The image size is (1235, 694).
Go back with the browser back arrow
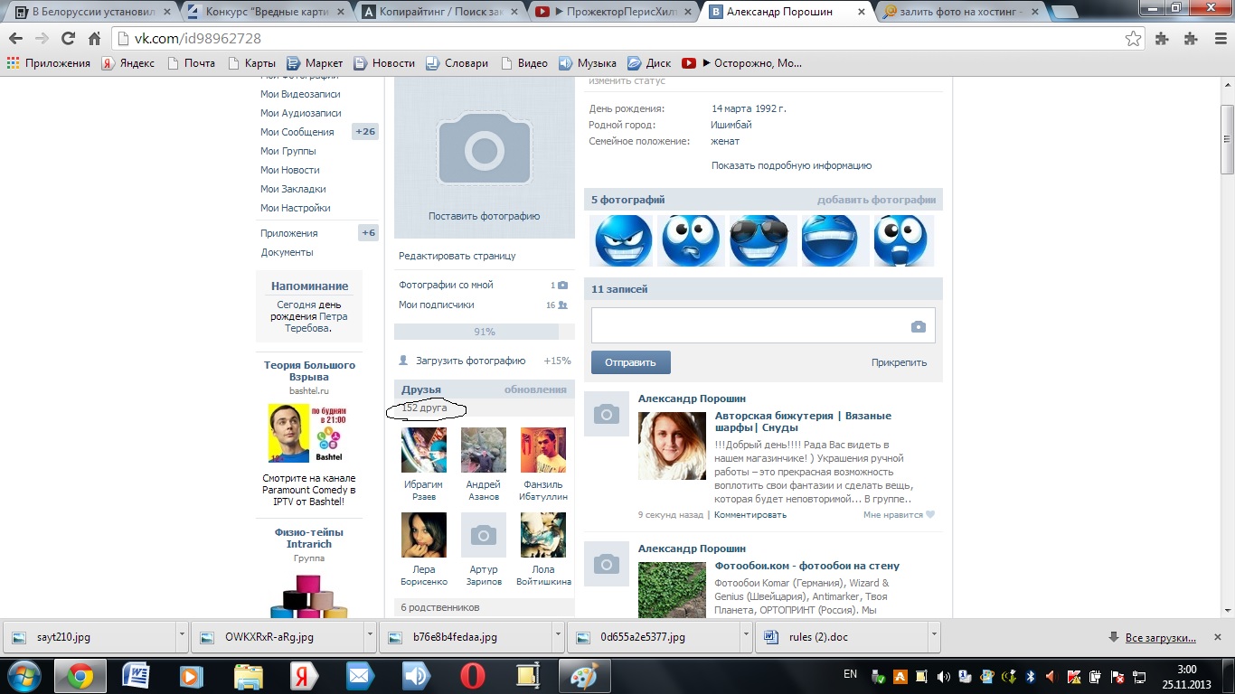[15, 39]
